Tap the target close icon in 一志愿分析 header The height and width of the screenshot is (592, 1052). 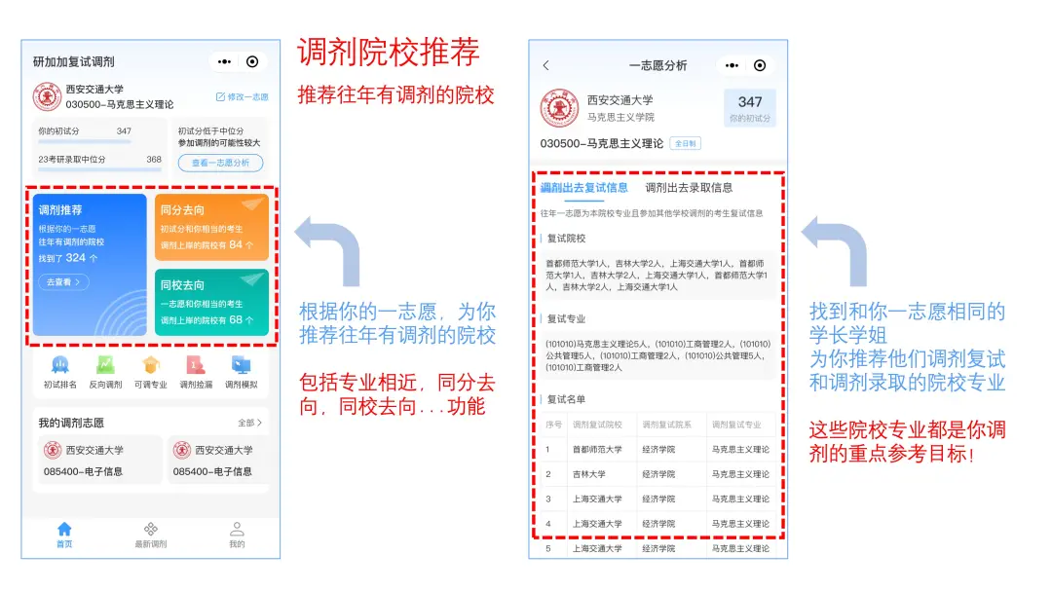click(760, 65)
